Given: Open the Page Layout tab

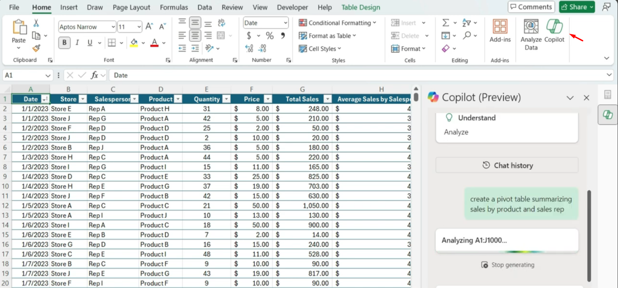Looking at the screenshot, I should [131, 7].
